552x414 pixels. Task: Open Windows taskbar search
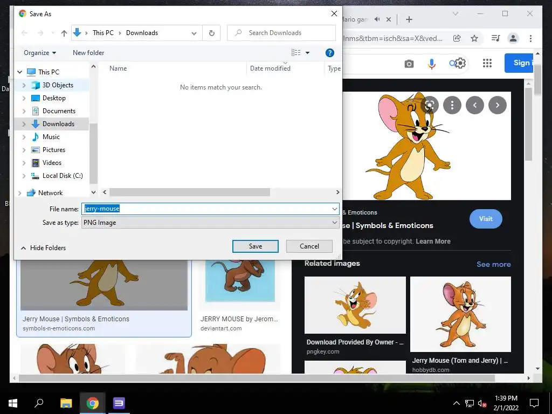click(39, 403)
